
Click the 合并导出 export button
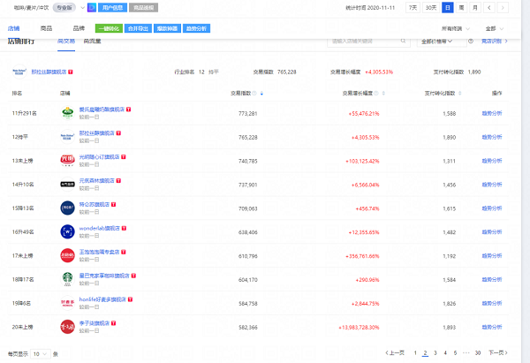pos(139,28)
